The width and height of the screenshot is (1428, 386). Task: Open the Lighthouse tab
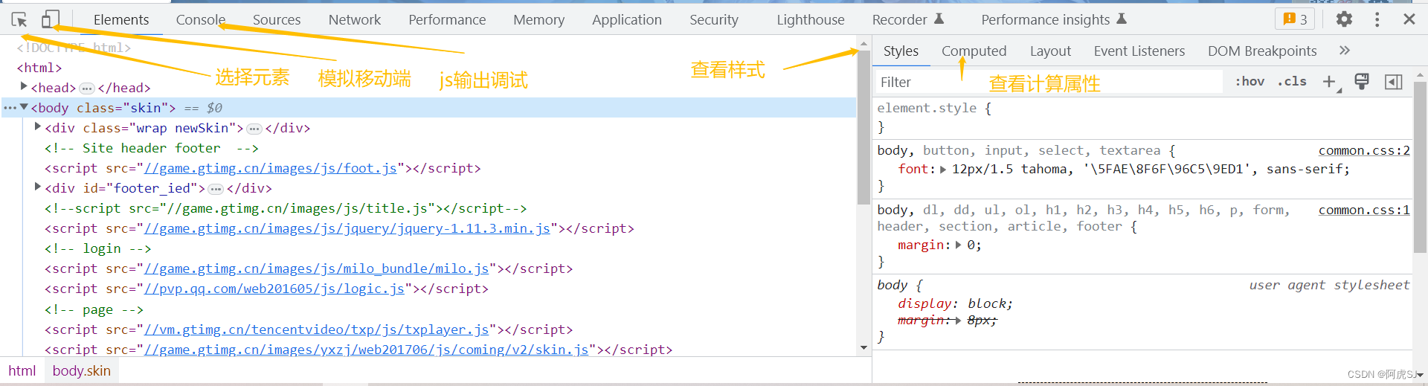click(811, 20)
